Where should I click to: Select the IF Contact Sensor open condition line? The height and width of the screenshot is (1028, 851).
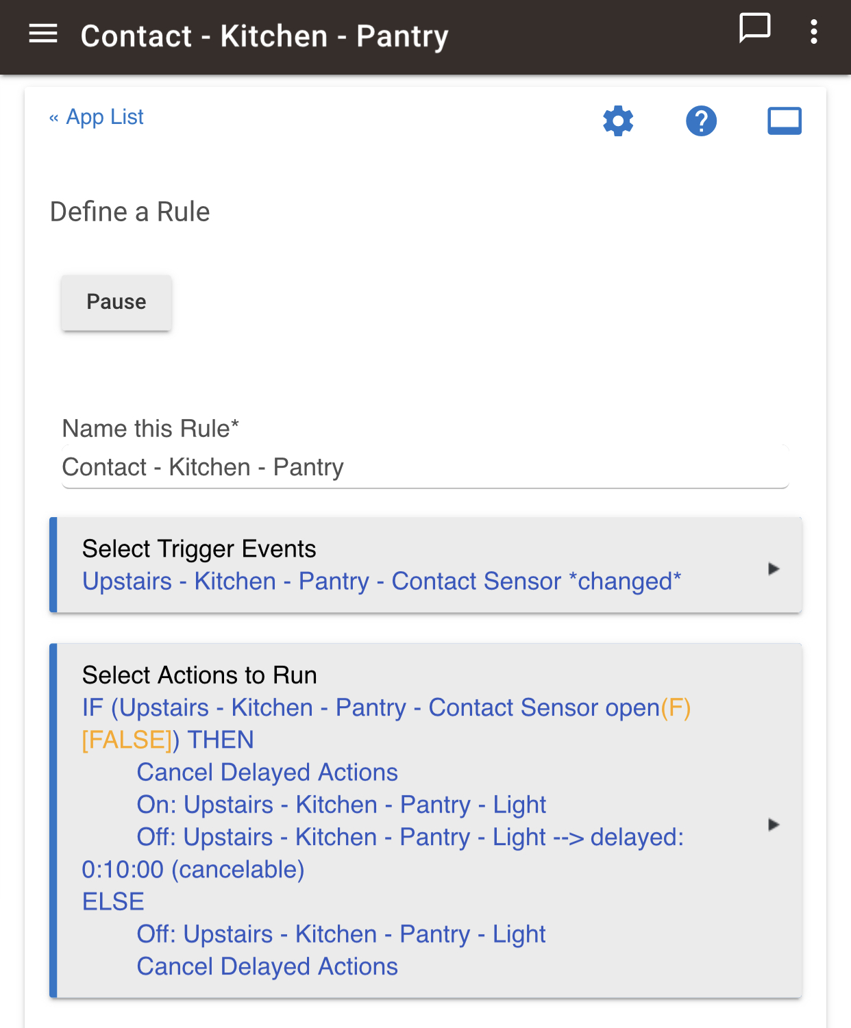click(386, 723)
